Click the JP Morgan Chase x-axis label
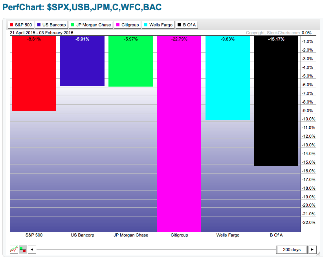 [131, 235]
